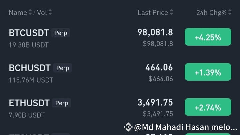The height and width of the screenshot is (135, 240).
Task: Click the Perp tag next to ETHUSDT
Action: point(62,103)
